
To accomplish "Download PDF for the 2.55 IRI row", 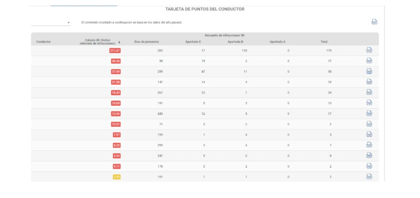I will [x=369, y=177].
